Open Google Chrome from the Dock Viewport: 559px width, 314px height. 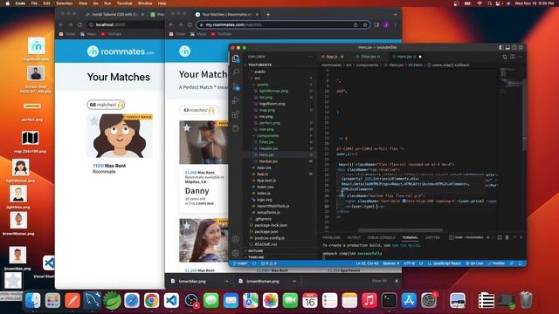151,300
